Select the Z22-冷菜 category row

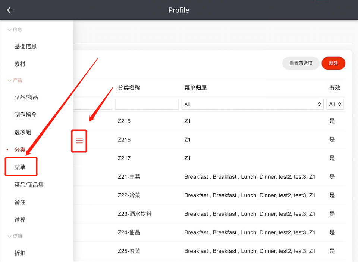click(129, 195)
